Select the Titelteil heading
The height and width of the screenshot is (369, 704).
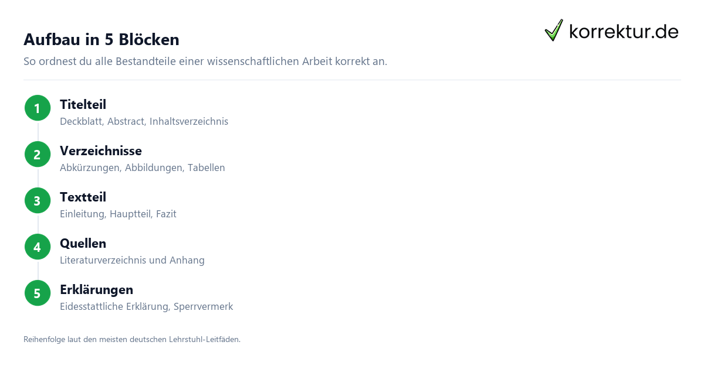[x=83, y=105]
